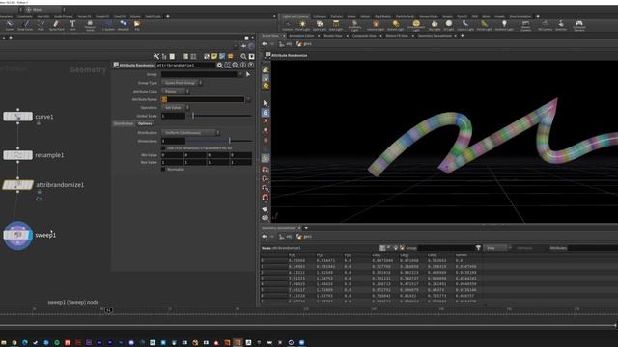Toggle Use First Dimension's Parameters checkbox
The height and width of the screenshot is (347, 618).
163,148
